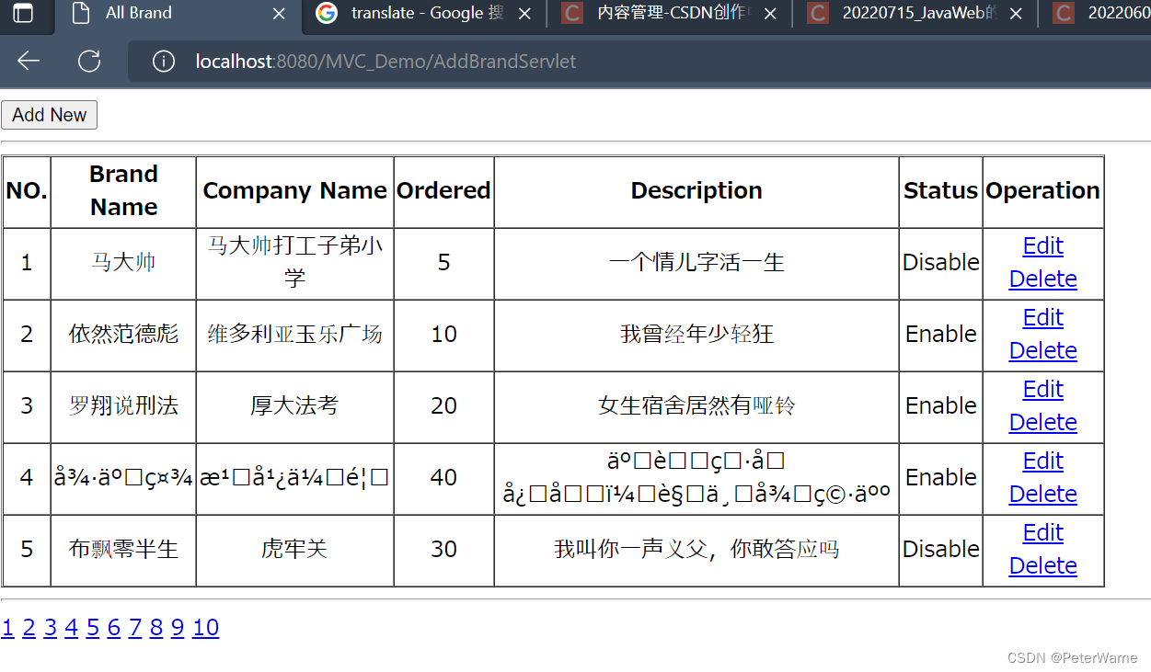Viewport: 1151px width, 672px height.
Task: Select company cell 马大帅打工子弟小学
Action: point(294,262)
